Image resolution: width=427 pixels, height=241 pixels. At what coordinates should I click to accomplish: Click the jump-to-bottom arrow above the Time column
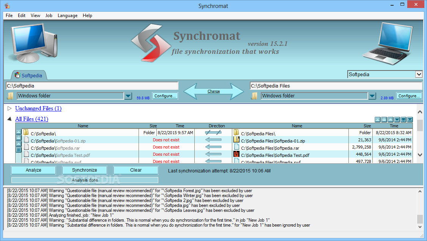410,120
